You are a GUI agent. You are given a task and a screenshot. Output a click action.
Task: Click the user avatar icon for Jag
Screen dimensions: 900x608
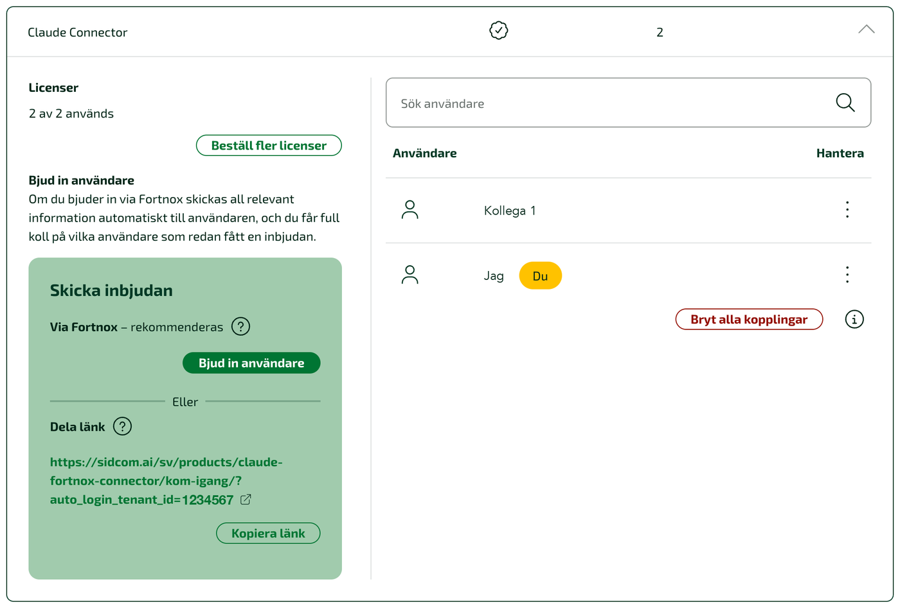pyautogui.click(x=410, y=275)
